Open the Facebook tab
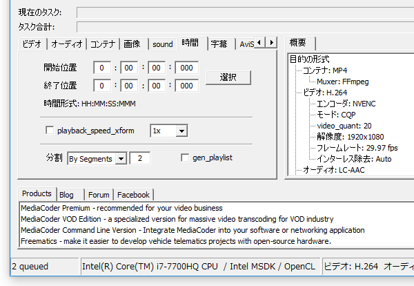Viewport: 414px width, 286px height. (133, 195)
